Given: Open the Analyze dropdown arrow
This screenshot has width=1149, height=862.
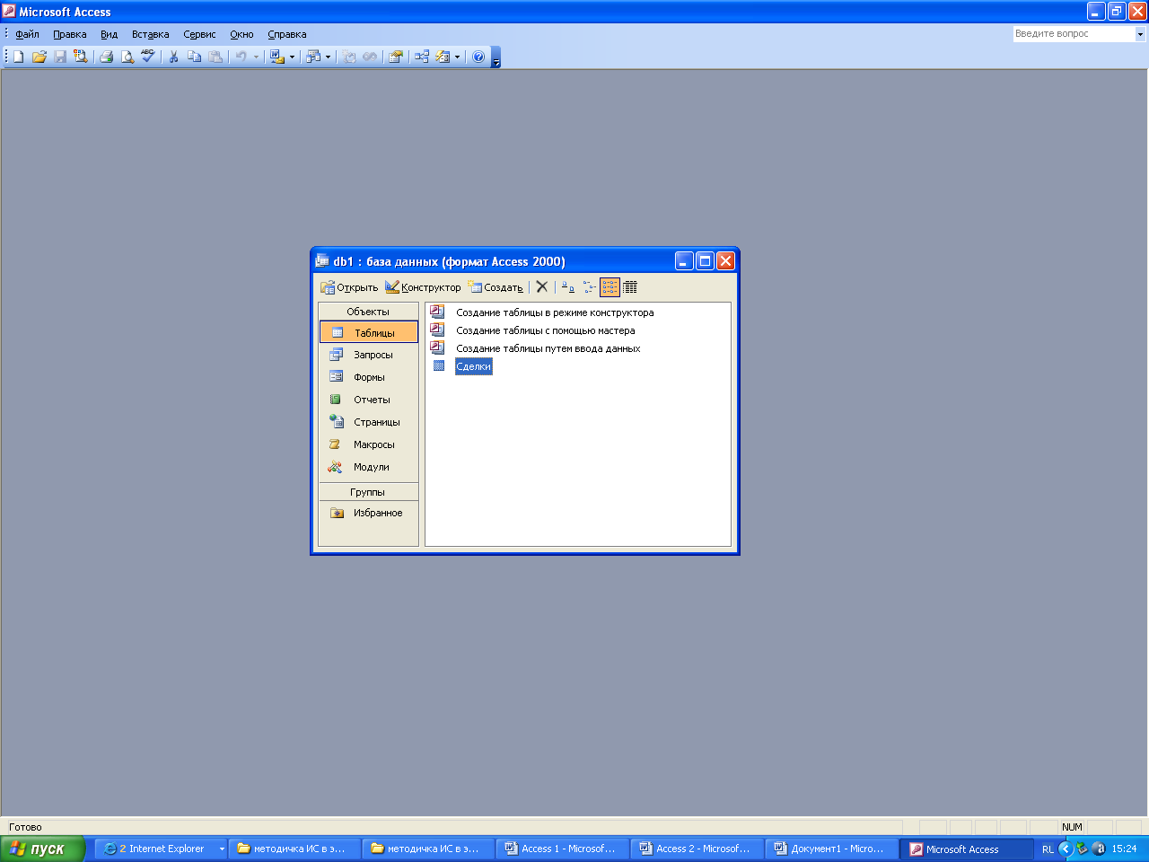Looking at the screenshot, I should (328, 57).
